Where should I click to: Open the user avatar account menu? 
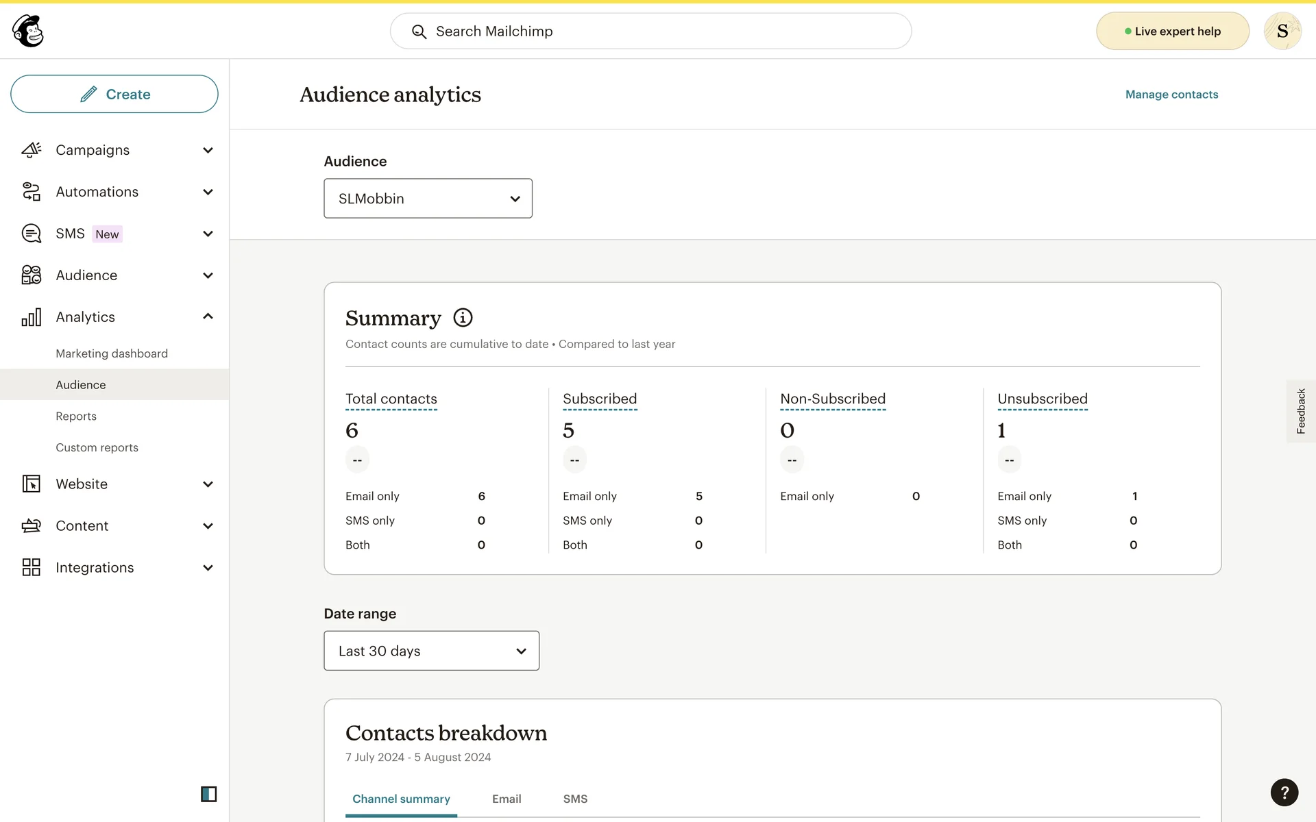[1282, 31]
